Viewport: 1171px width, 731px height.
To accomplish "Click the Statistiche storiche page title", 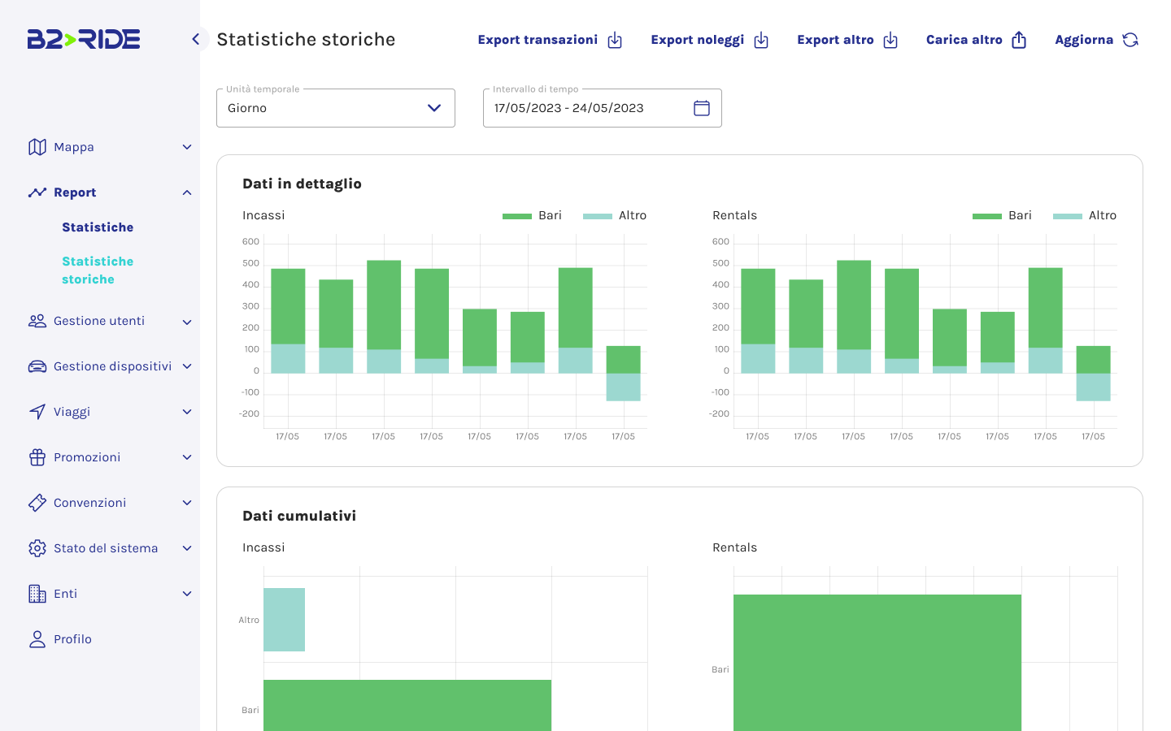I will (x=306, y=39).
